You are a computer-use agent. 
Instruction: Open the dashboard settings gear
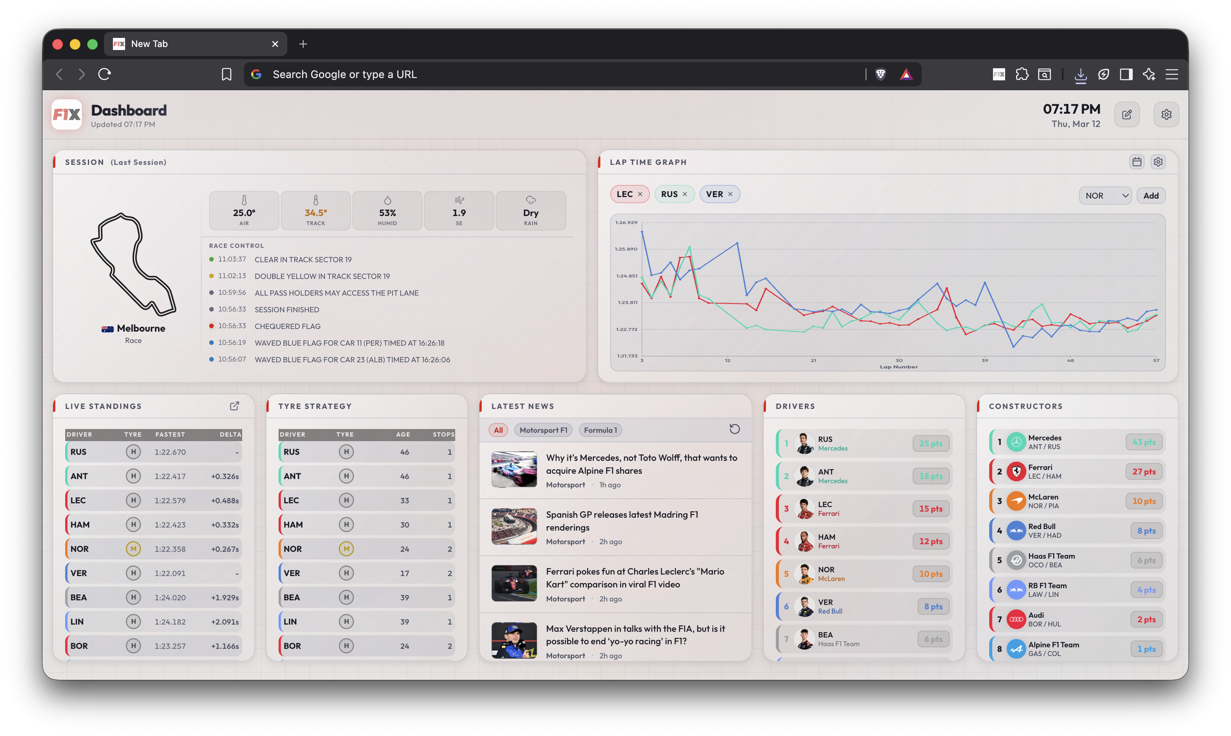(x=1167, y=114)
